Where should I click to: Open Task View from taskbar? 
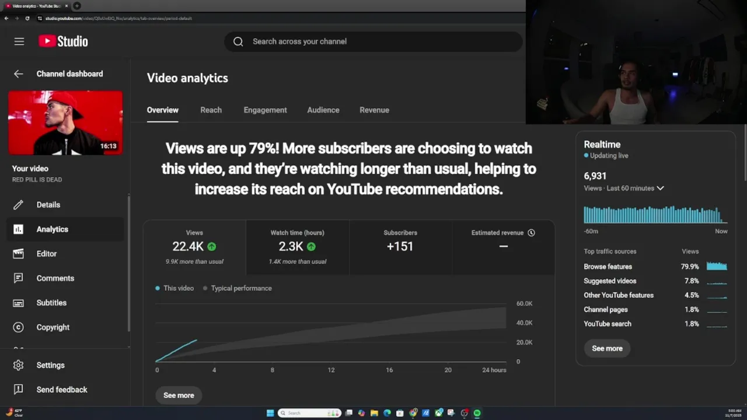coord(348,413)
